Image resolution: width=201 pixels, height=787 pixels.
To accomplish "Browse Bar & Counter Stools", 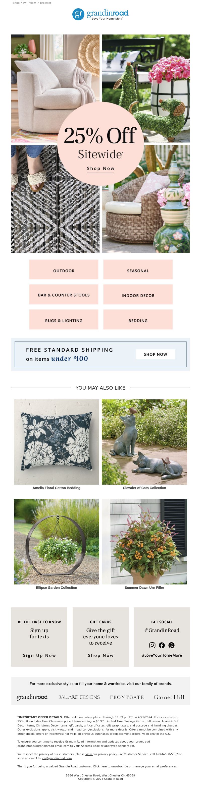I will (x=64, y=295).
